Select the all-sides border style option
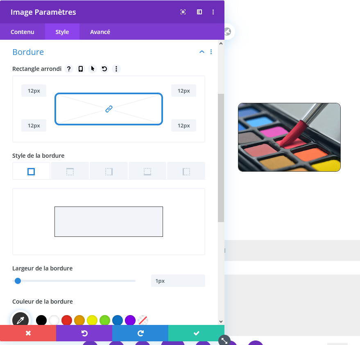 pos(31,171)
